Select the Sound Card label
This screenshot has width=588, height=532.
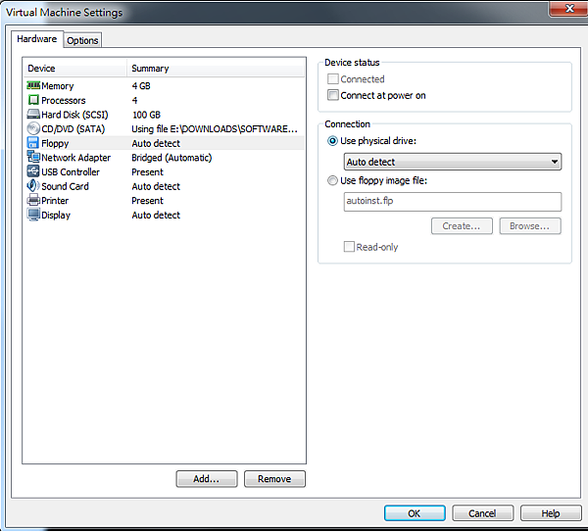[x=65, y=186]
